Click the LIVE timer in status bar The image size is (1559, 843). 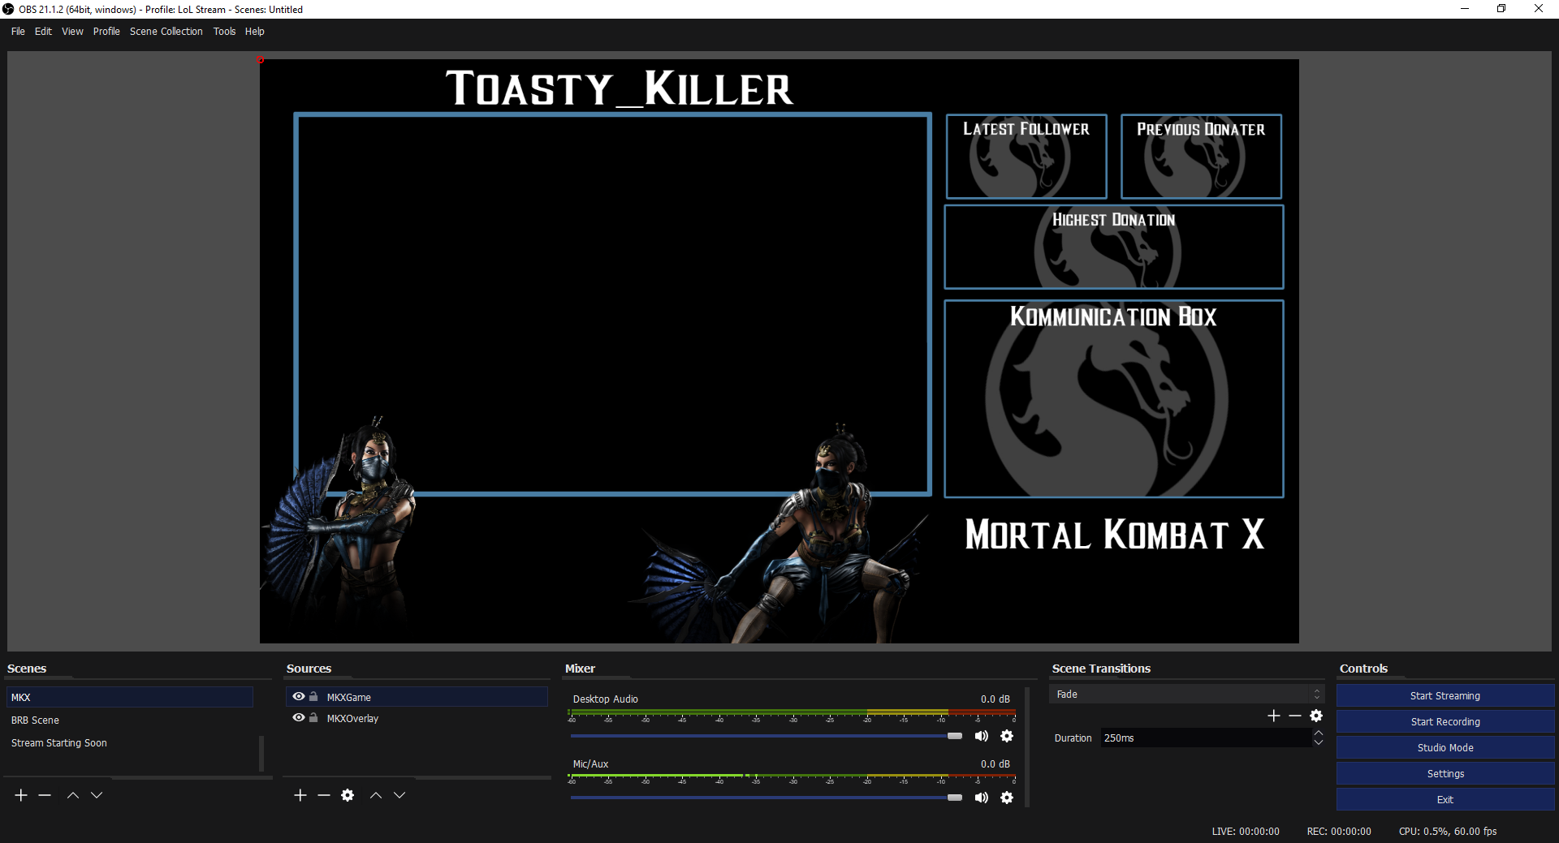click(x=1246, y=832)
